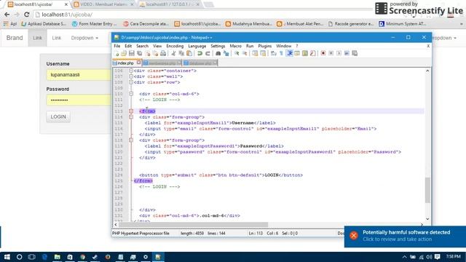This screenshot has height=262, width=466.
Task: Toggle Word Wrap toolbar icon
Action: click(274, 53)
